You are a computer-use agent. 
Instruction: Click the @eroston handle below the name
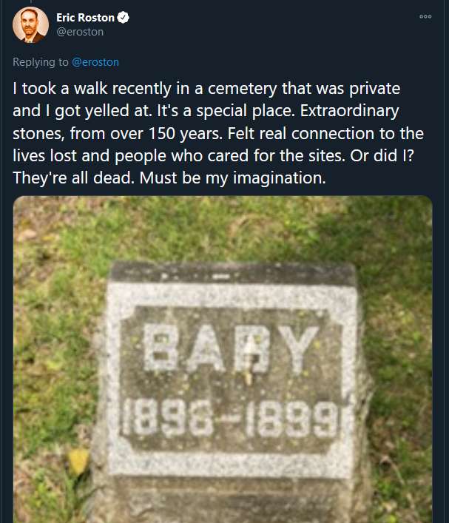point(80,32)
